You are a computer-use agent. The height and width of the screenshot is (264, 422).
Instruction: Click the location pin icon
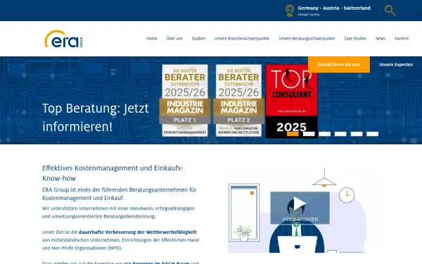pos(290,11)
